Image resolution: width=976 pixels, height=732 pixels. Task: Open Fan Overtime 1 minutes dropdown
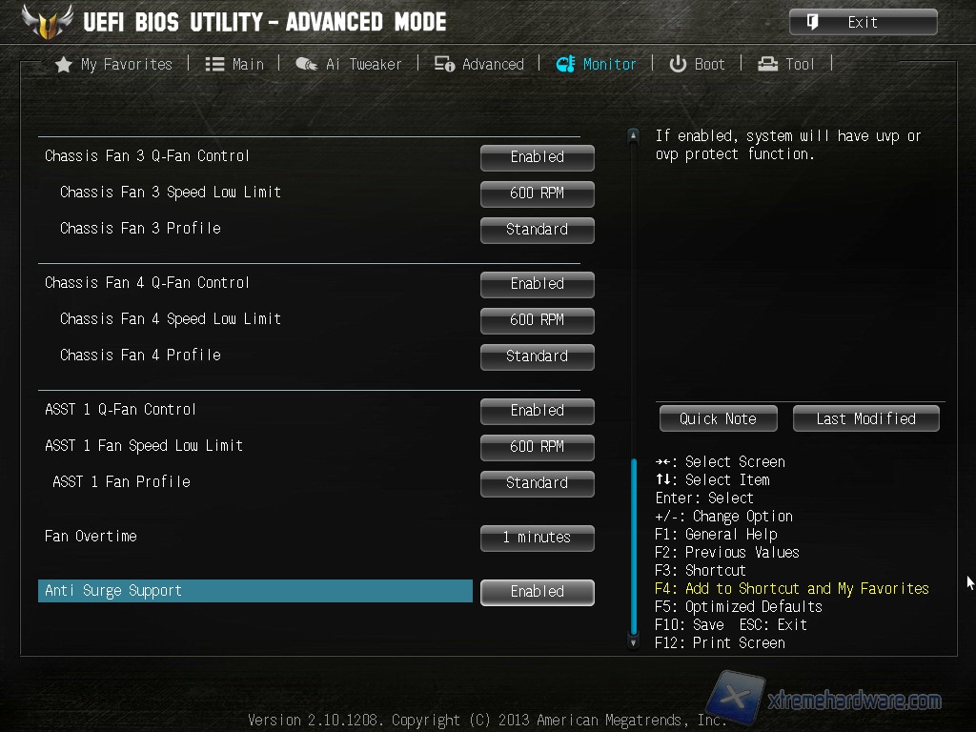(538, 538)
